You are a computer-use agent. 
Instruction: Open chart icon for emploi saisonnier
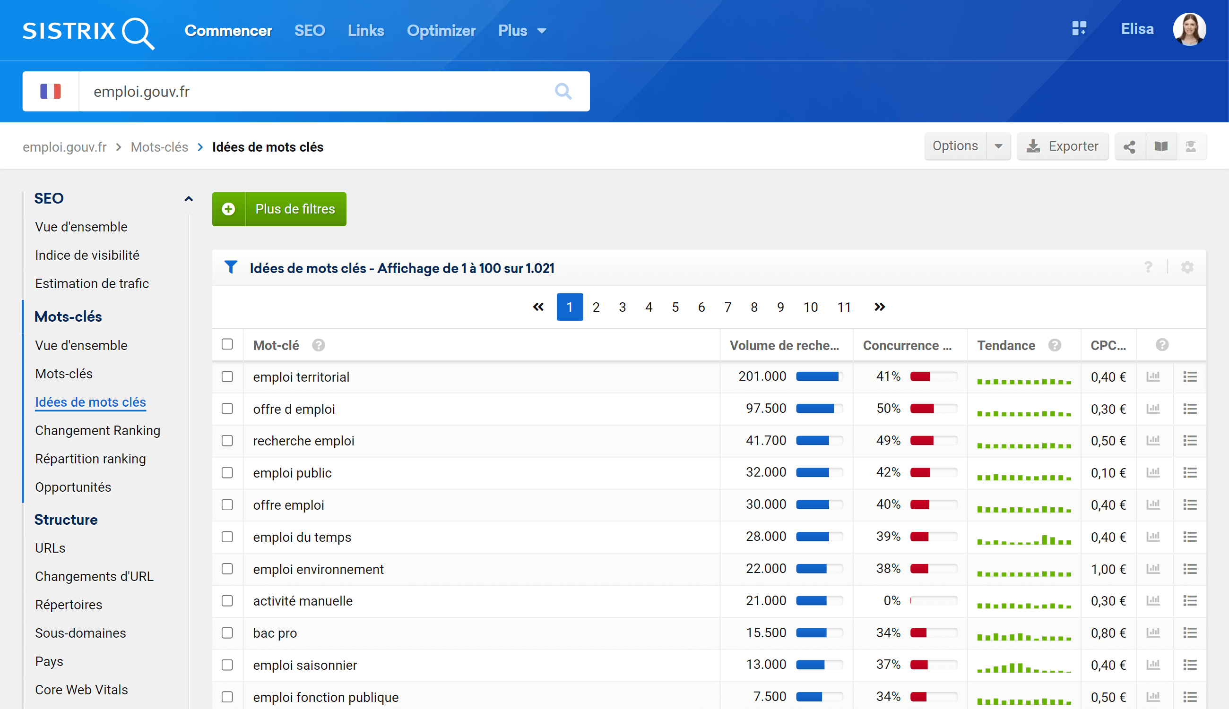[1153, 665]
